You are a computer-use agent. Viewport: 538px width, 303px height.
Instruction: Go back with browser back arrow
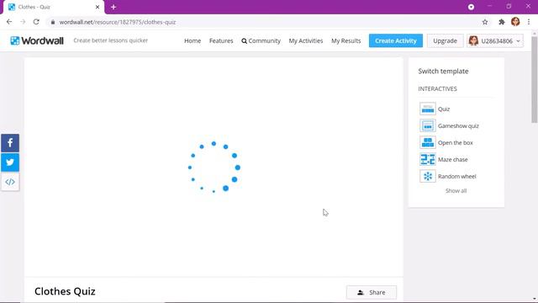(9, 22)
